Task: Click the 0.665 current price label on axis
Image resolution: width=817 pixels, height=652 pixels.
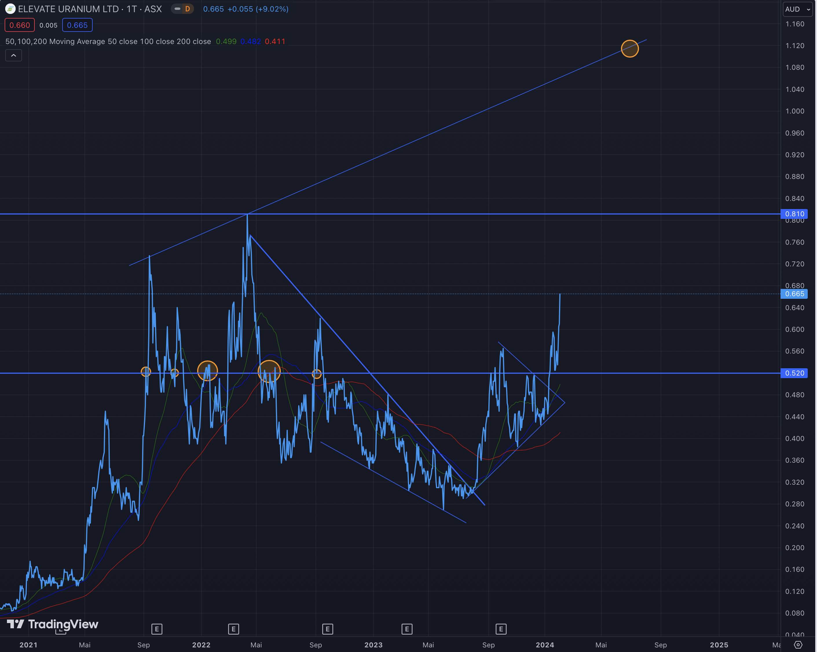Action: click(x=794, y=294)
